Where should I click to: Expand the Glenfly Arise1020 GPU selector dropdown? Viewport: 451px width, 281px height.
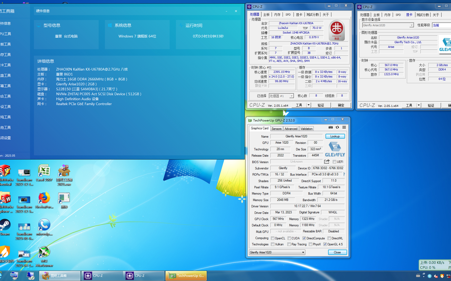pyautogui.click(x=303, y=252)
